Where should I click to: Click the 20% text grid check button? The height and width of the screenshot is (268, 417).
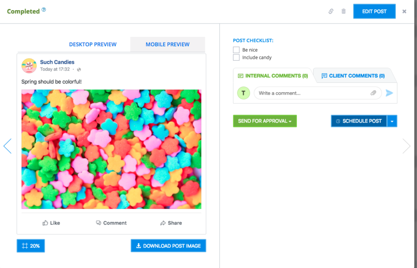point(31,246)
